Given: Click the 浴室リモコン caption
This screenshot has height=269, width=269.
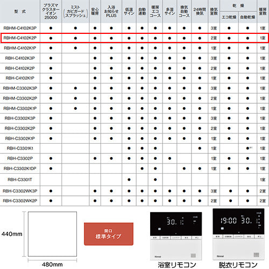Looking at the screenshot, I should (177, 265).
